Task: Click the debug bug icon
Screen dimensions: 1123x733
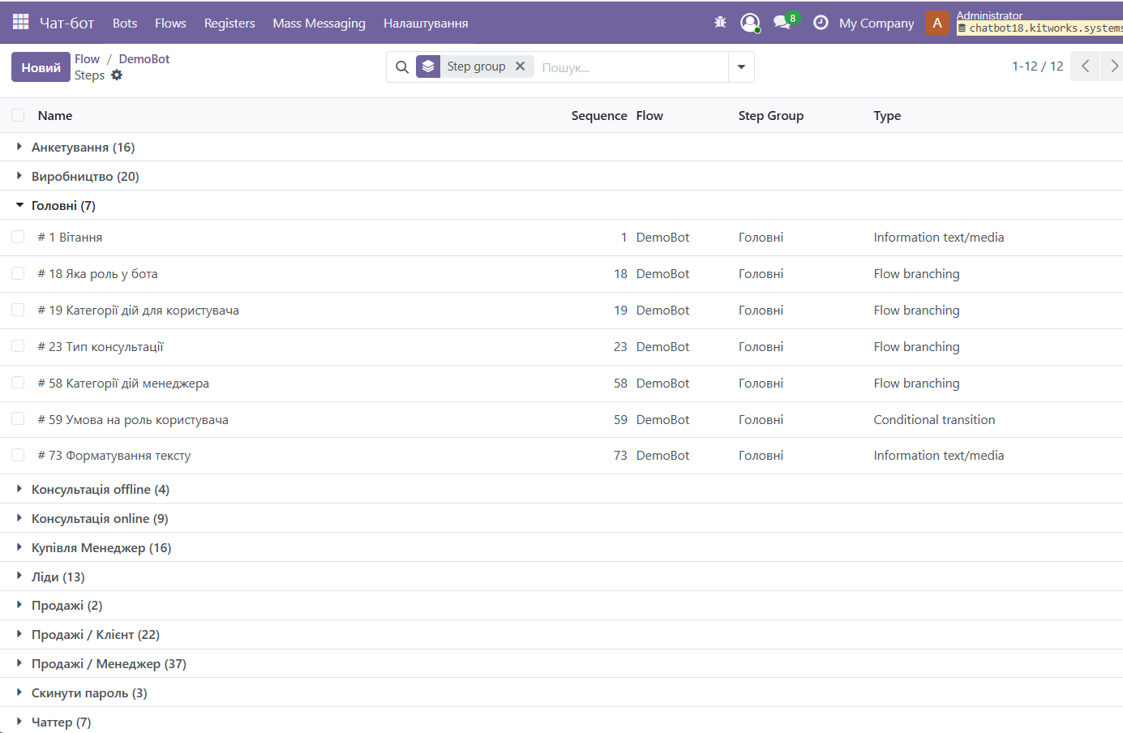Action: tap(720, 23)
